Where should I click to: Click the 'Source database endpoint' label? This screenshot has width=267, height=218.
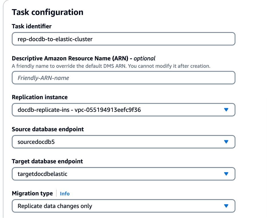[x=48, y=129]
